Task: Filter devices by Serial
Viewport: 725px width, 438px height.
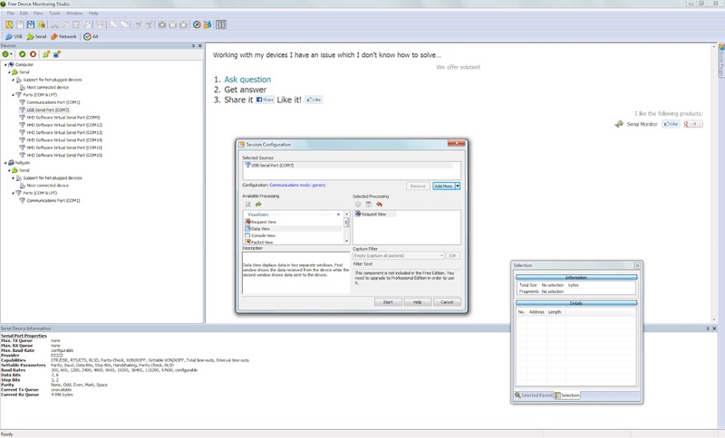Action: [36, 36]
